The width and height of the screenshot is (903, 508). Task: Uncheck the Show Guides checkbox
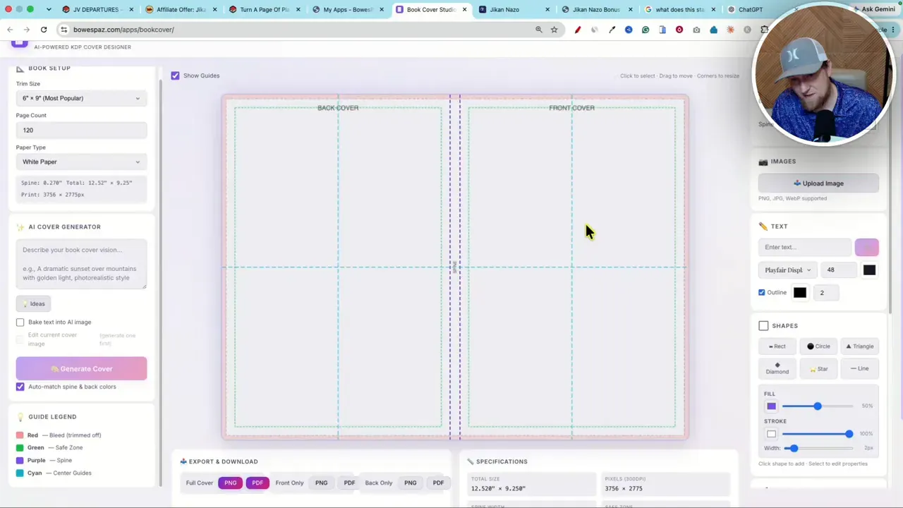(x=175, y=75)
